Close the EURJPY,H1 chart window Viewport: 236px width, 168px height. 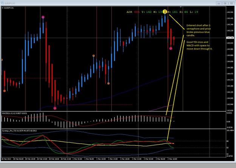tap(231, 3)
